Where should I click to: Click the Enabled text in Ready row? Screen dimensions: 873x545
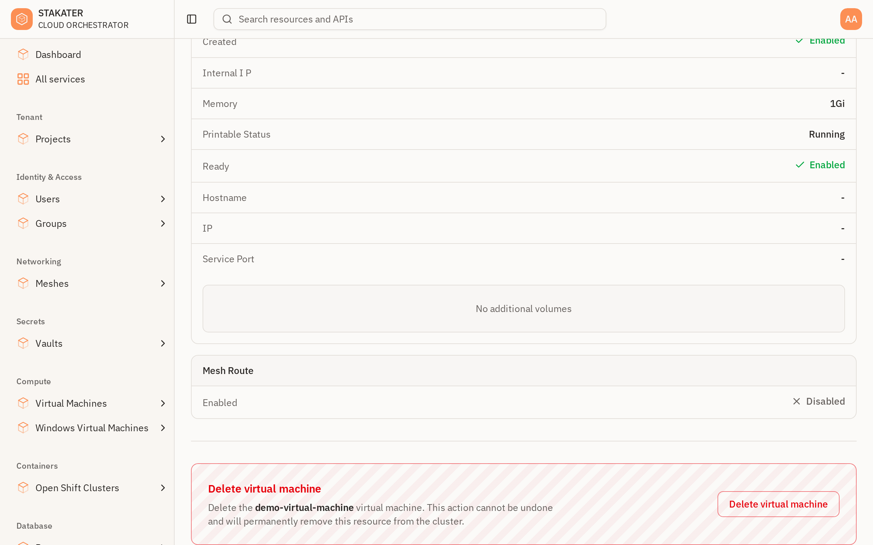(827, 165)
